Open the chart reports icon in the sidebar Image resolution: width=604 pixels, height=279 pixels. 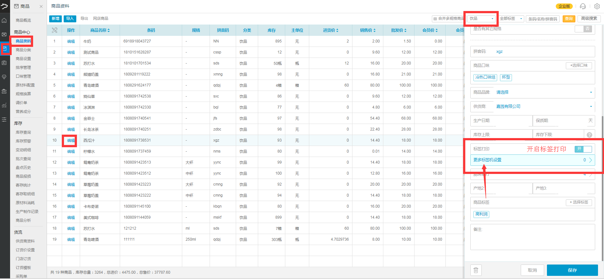click(4, 105)
